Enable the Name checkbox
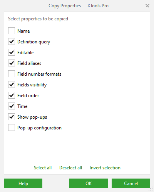 tap(12, 31)
